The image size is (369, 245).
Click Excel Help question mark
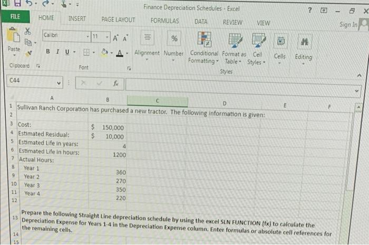click(x=310, y=10)
